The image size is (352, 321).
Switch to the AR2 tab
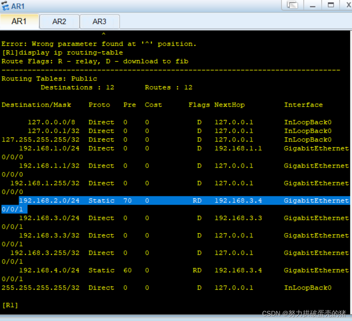[x=59, y=21]
